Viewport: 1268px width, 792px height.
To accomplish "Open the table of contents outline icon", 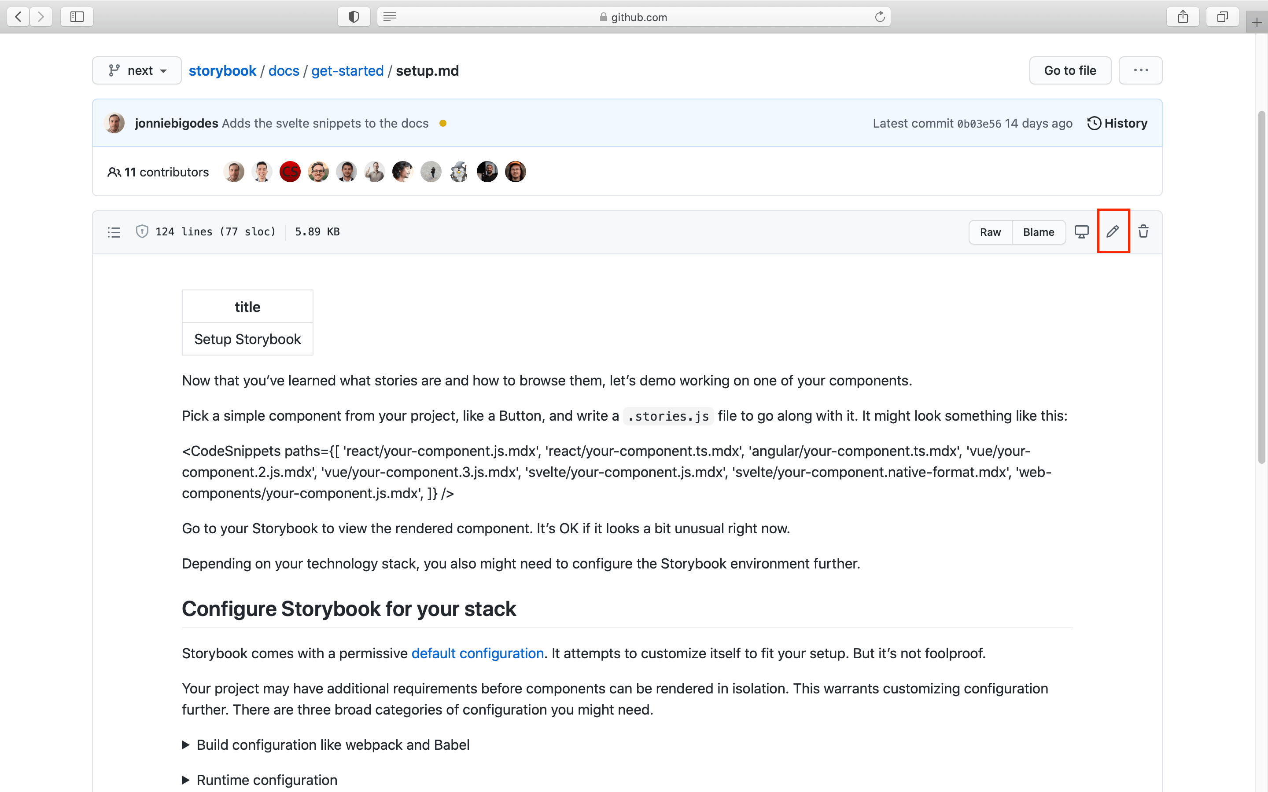I will 114,232.
